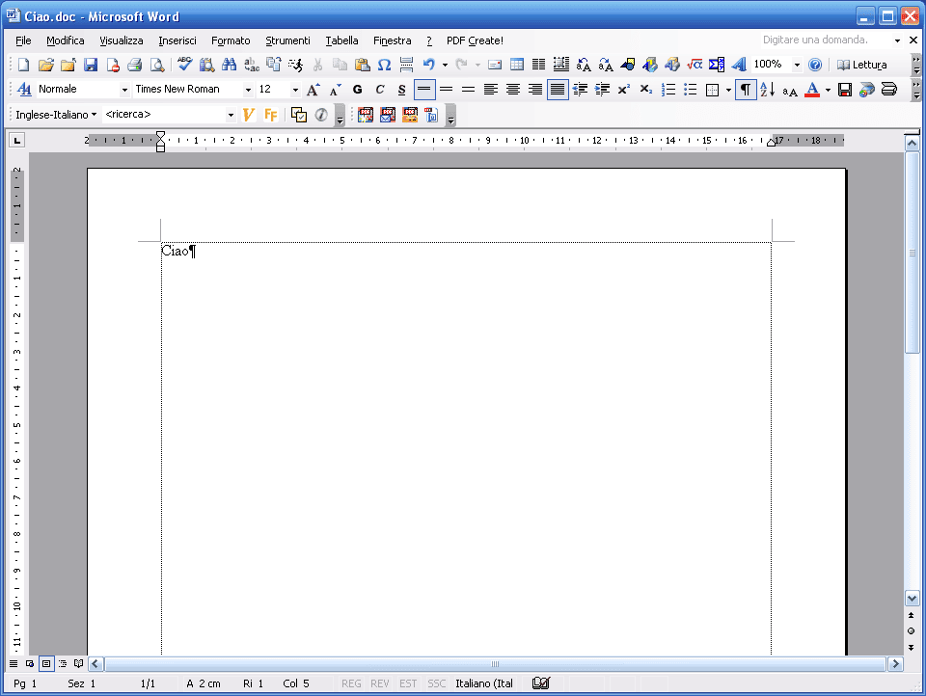
Task: Insert a table from toolbar
Action: tap(517, 65)
